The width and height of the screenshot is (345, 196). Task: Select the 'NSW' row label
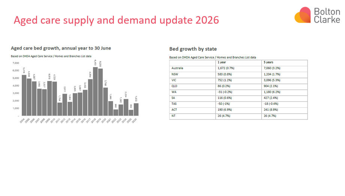tap(175, 74)
